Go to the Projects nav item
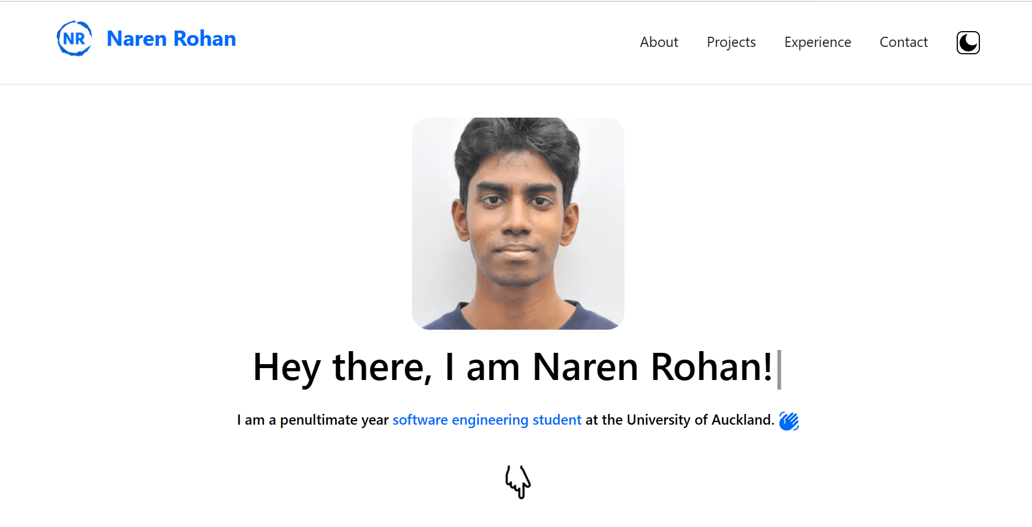Screen dimensions: 1032x527 click(x=731, y=42)
